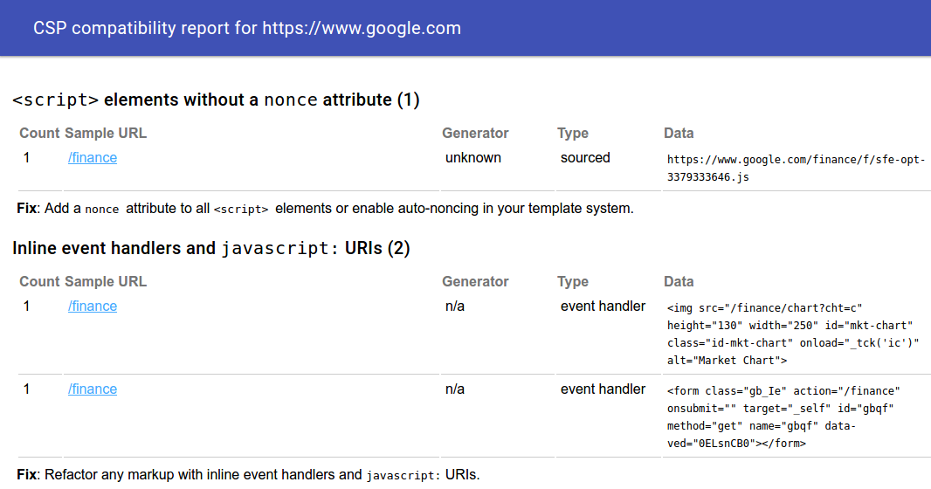Click the 'unknown' generator cell
931x489 pixels.
click(473, 158)
